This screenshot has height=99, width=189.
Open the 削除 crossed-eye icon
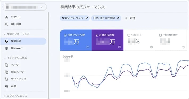click(x=6, y=86)
